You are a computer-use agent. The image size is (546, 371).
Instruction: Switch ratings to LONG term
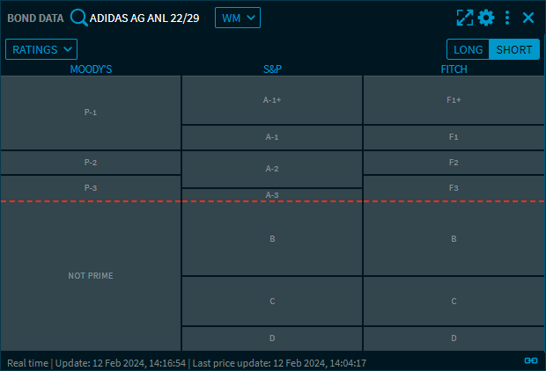click(x=468, y=49)
